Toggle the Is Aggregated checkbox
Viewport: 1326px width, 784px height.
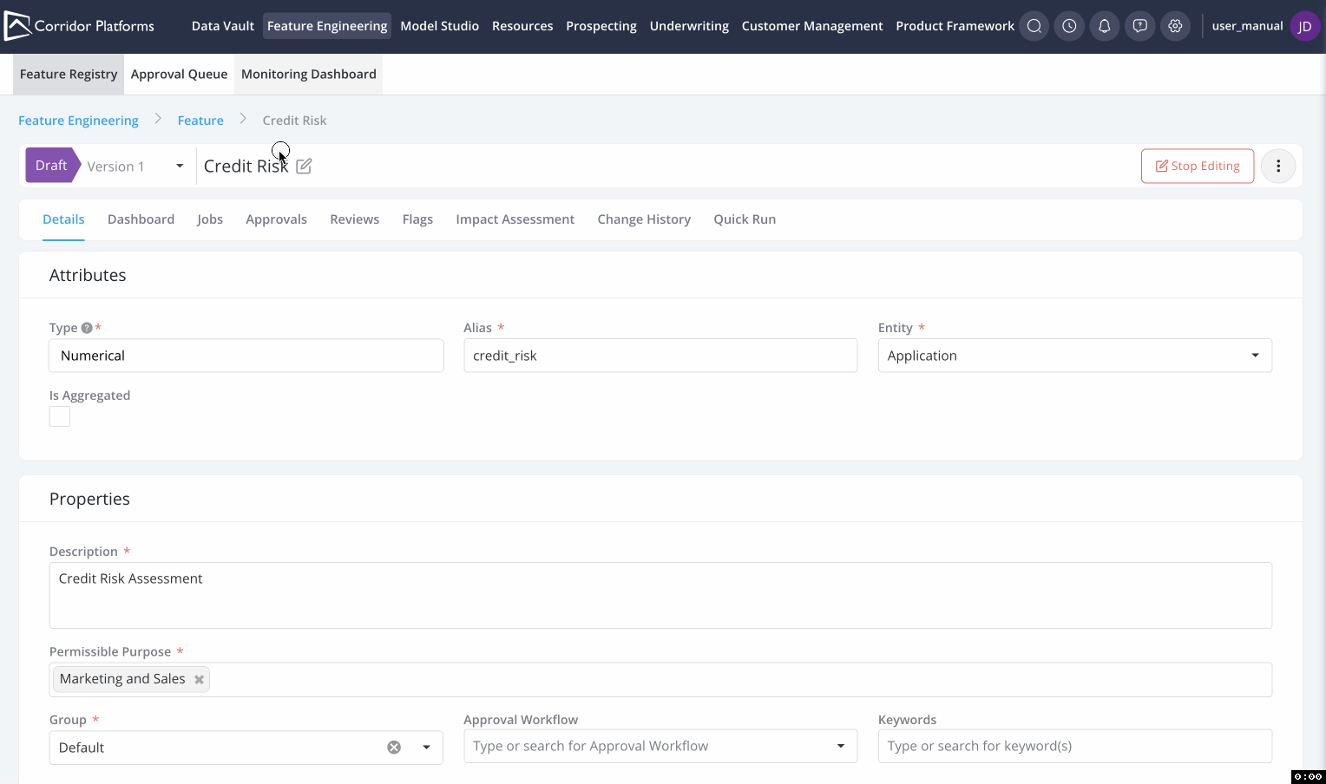click(x=60, y=416)
